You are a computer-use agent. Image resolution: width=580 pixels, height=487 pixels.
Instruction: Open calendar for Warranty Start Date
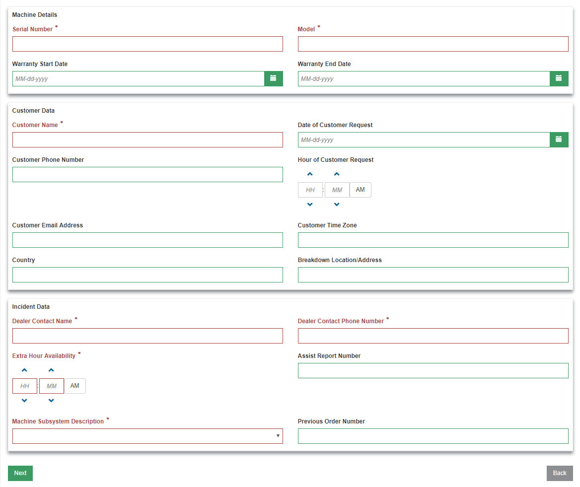[273, 78]
